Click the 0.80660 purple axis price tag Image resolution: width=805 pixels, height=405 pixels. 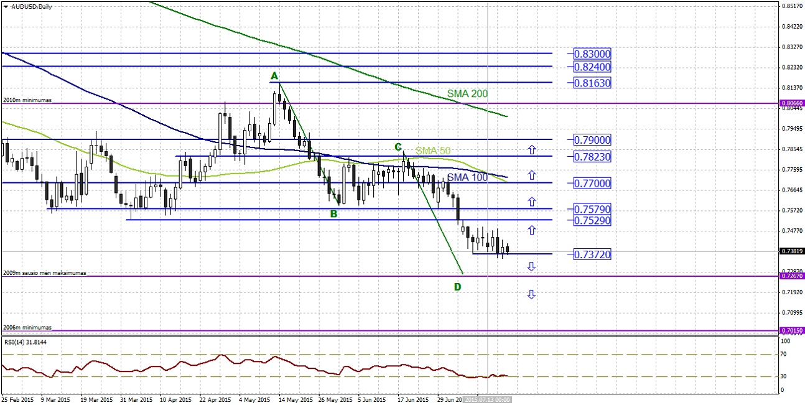(x=791, y=103)
